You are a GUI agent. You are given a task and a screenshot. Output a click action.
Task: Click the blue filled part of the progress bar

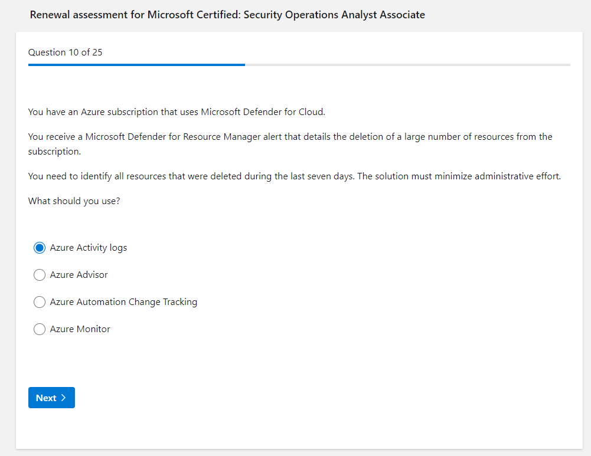(136, 65)
